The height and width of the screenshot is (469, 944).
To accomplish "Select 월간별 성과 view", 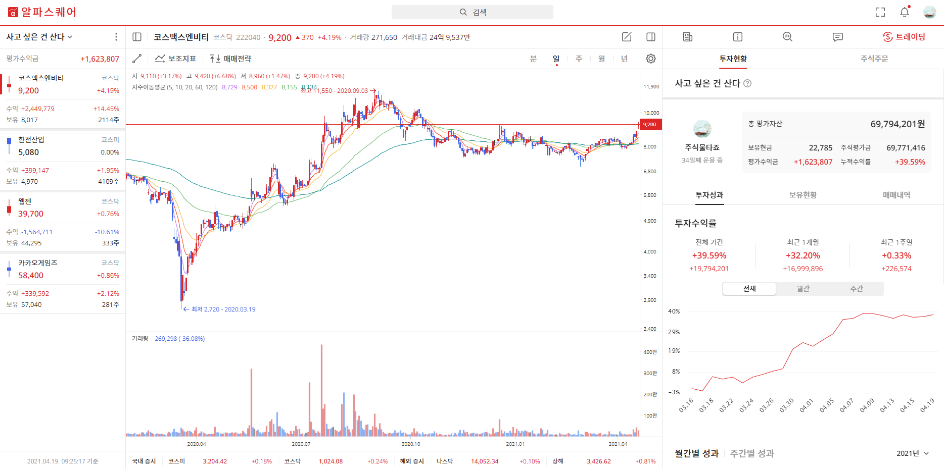I will [x=696, y=453].
